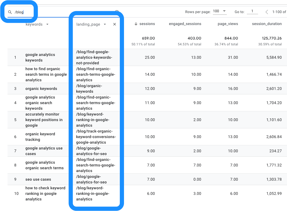
Task: Select 'google analytics keywords' keyword cell
Action: tap(40, 57)
